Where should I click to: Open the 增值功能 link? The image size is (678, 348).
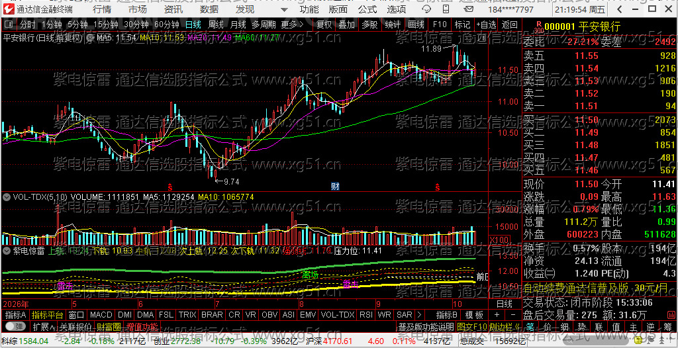[142, 326]
